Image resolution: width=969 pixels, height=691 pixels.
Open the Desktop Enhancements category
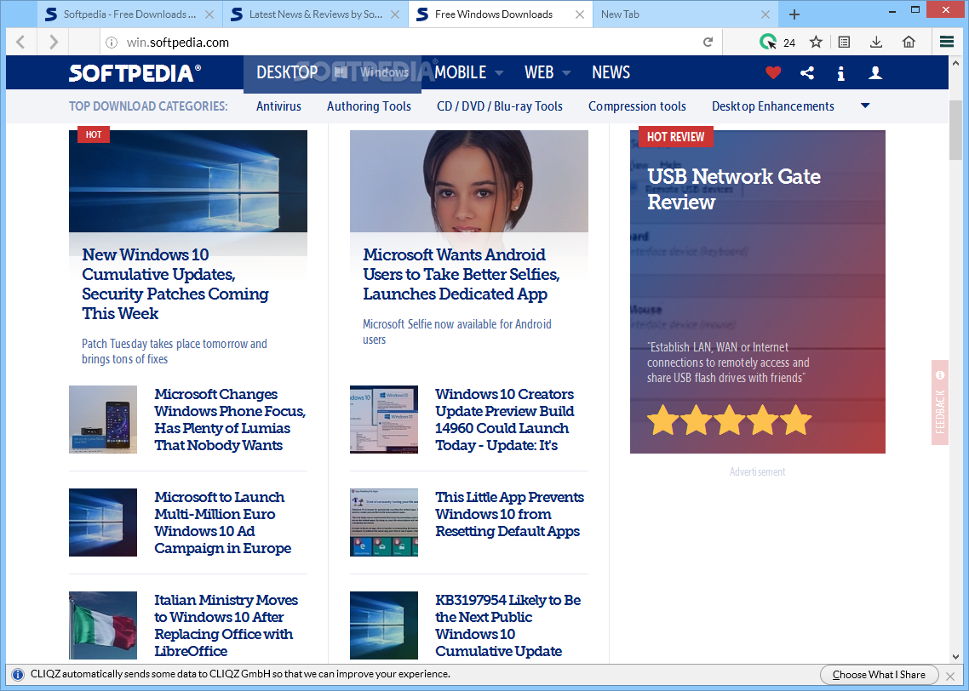click(772, 106)
